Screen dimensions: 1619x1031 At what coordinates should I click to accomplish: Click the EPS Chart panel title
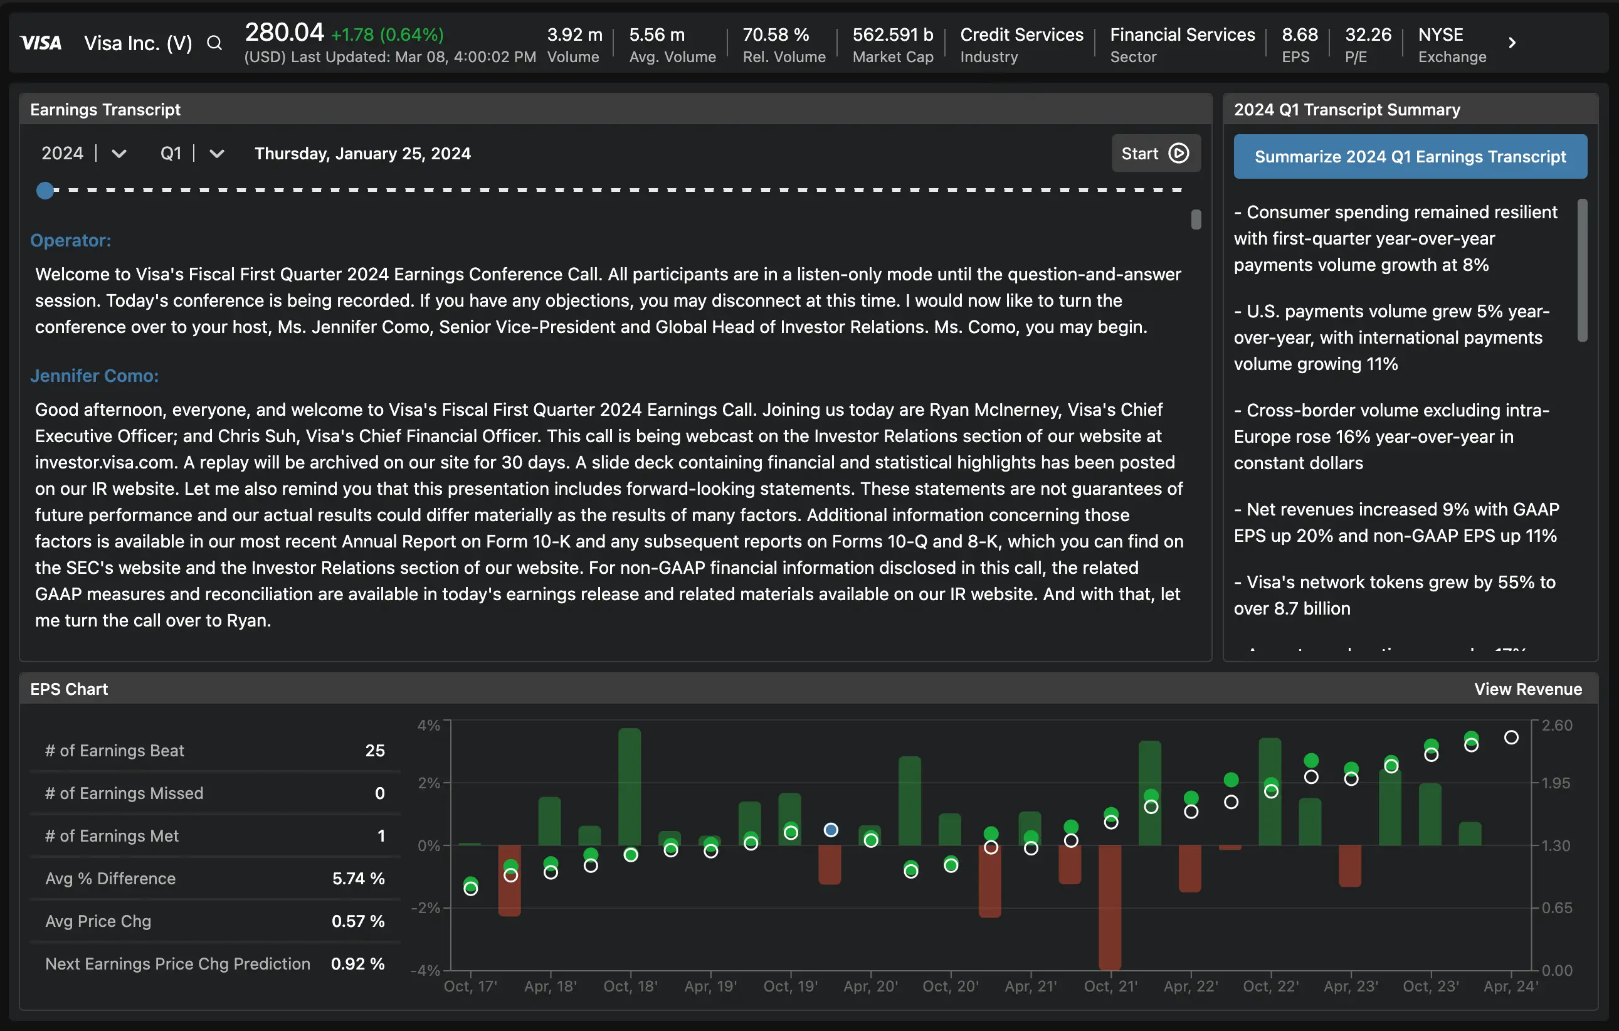(x=68, y=689)
